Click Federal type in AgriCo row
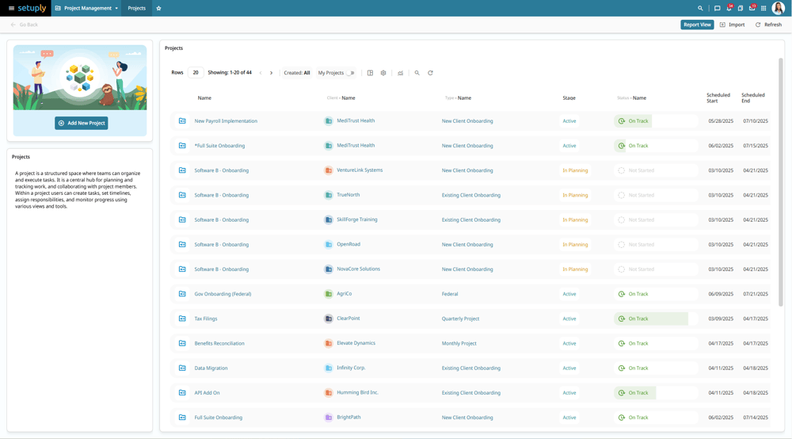This screenshot has height=439, width=792. (x=450, y=294)
